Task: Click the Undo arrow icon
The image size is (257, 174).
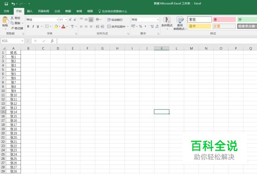Action: (13, 4)
